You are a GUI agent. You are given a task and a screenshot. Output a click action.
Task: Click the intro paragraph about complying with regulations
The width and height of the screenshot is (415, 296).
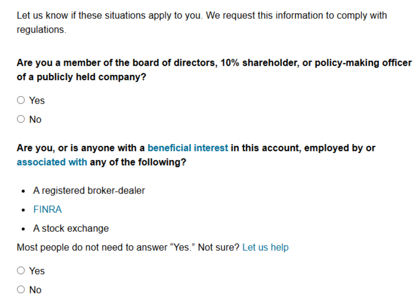click(x=202, y=22)
